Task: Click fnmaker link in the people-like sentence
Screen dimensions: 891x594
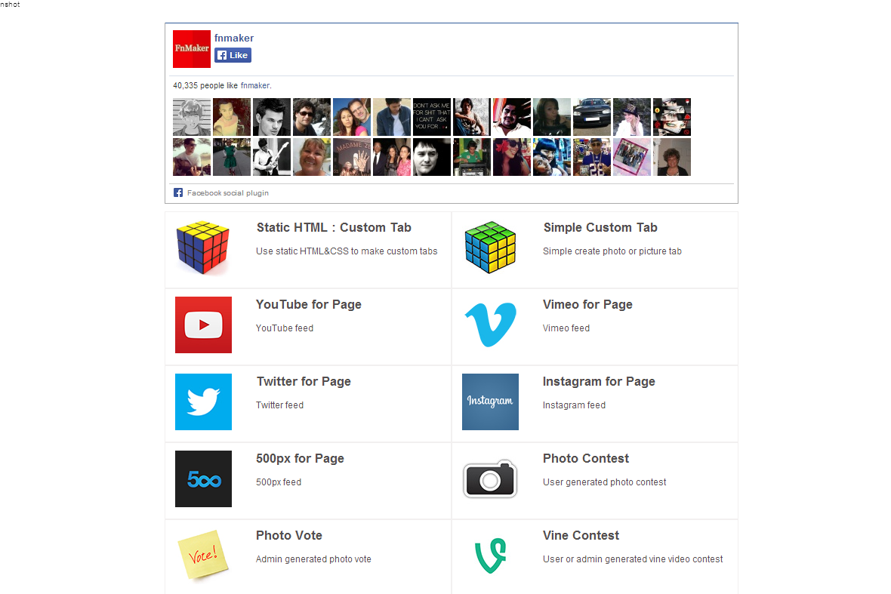Action: 255,86
